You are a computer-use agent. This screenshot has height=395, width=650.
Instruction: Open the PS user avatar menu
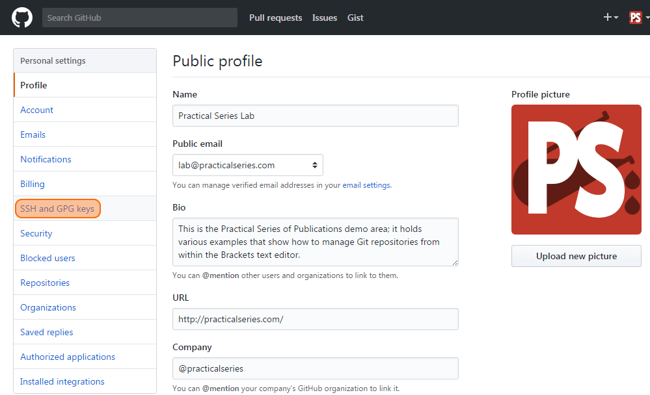coord(639,18)
